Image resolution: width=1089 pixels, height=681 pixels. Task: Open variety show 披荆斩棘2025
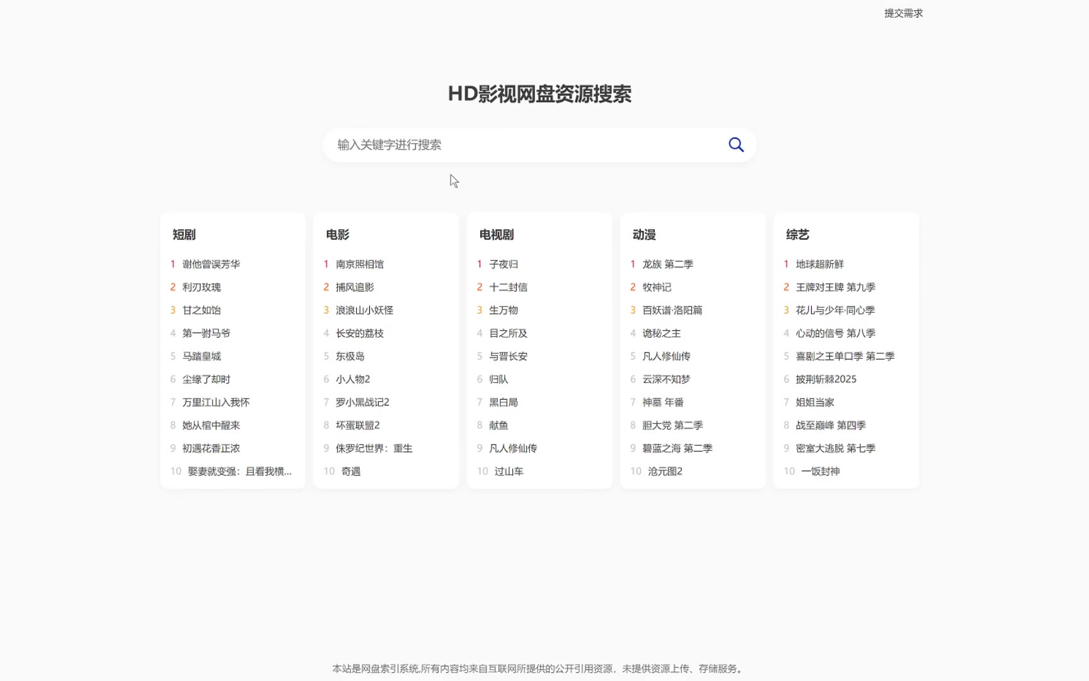pos(826,379)
